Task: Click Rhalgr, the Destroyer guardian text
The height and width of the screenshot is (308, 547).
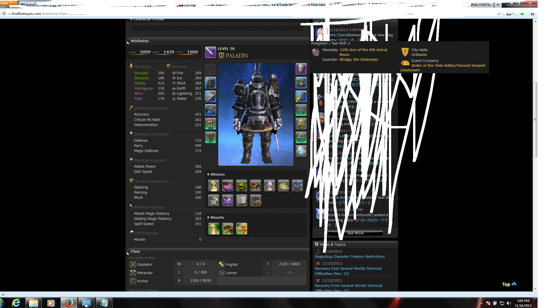Action: (x=359, y=59)
